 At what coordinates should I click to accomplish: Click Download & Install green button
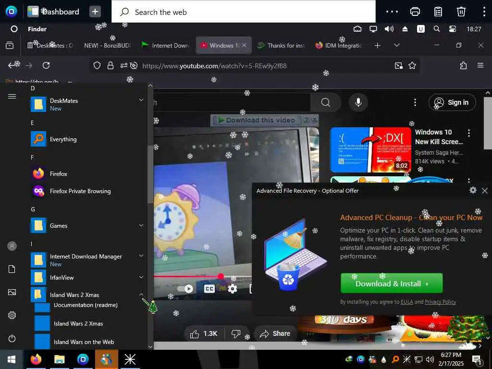392,283
